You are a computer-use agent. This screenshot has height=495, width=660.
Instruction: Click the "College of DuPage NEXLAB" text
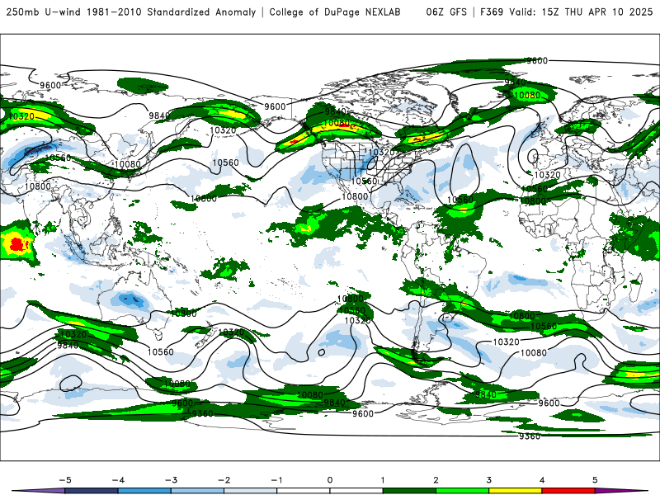click(x=335, y=12)
